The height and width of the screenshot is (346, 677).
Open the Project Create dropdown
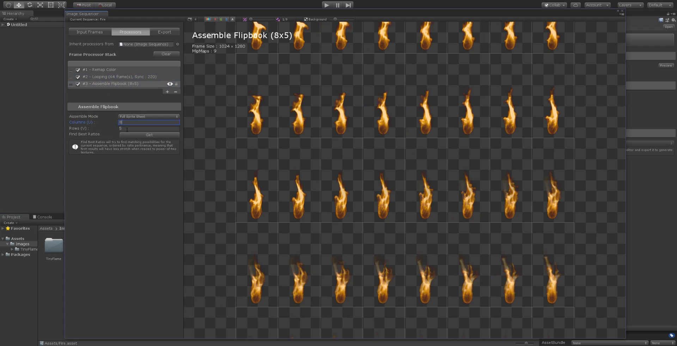(10, 223)
